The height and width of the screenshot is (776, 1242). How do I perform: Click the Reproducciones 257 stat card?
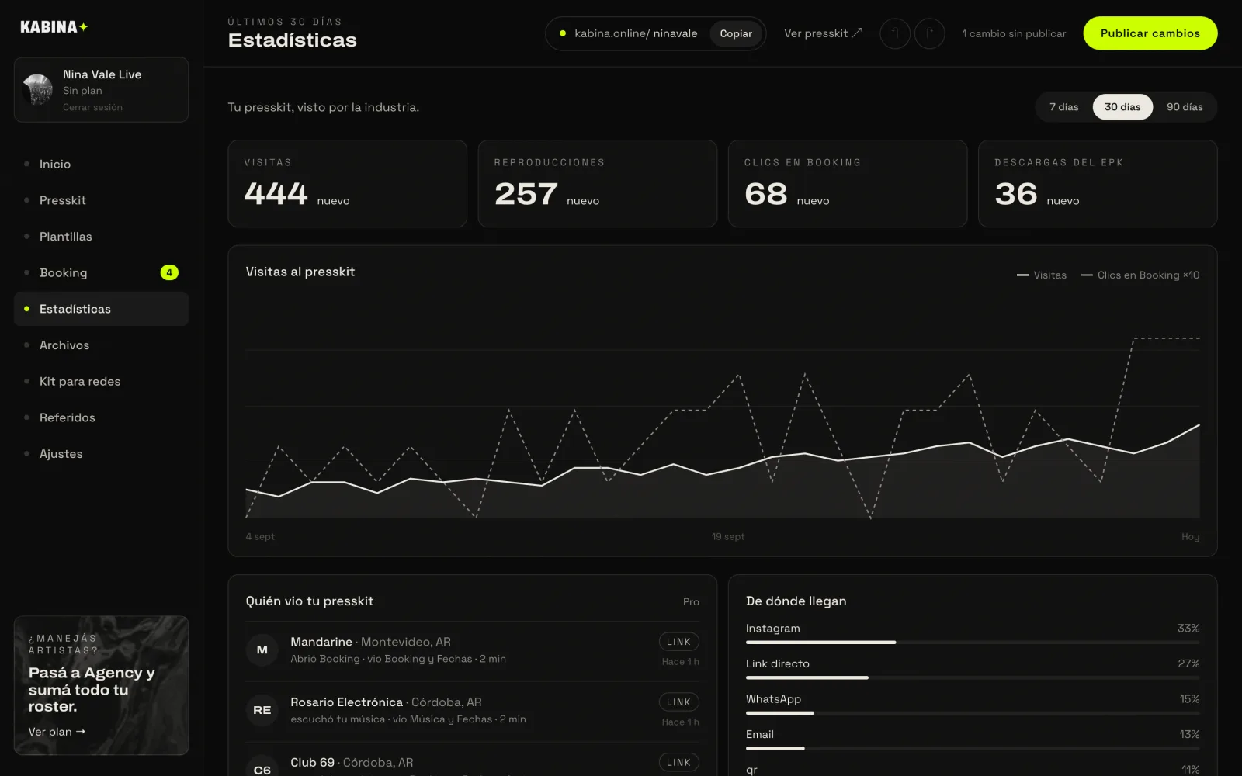[598, 184]
